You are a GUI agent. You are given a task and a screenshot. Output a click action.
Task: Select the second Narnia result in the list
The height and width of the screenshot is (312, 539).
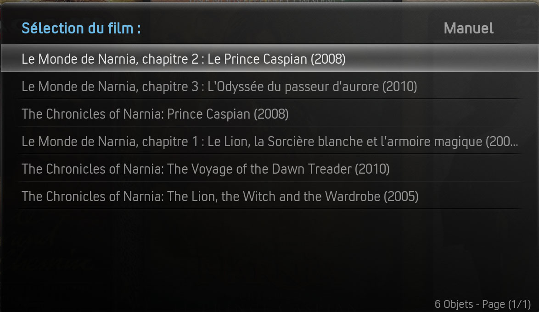tap(219, 87)
